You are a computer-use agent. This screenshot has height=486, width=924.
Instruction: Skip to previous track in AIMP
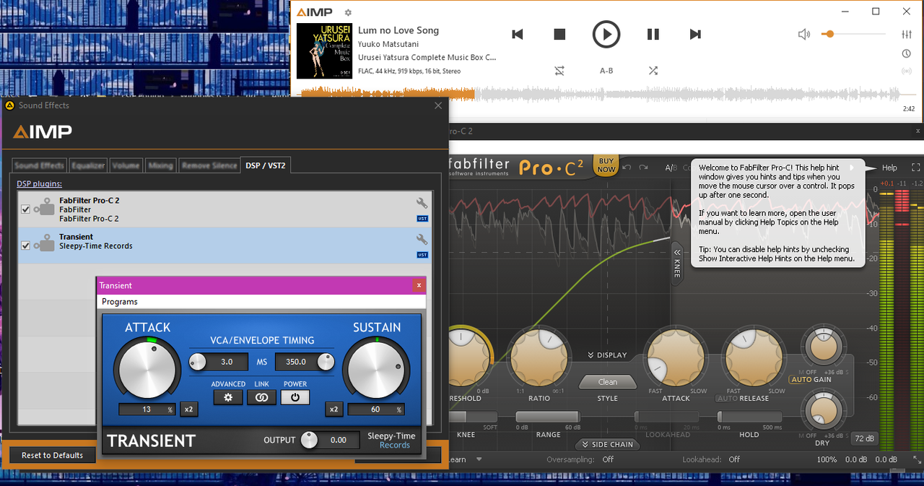click(517, 34)
